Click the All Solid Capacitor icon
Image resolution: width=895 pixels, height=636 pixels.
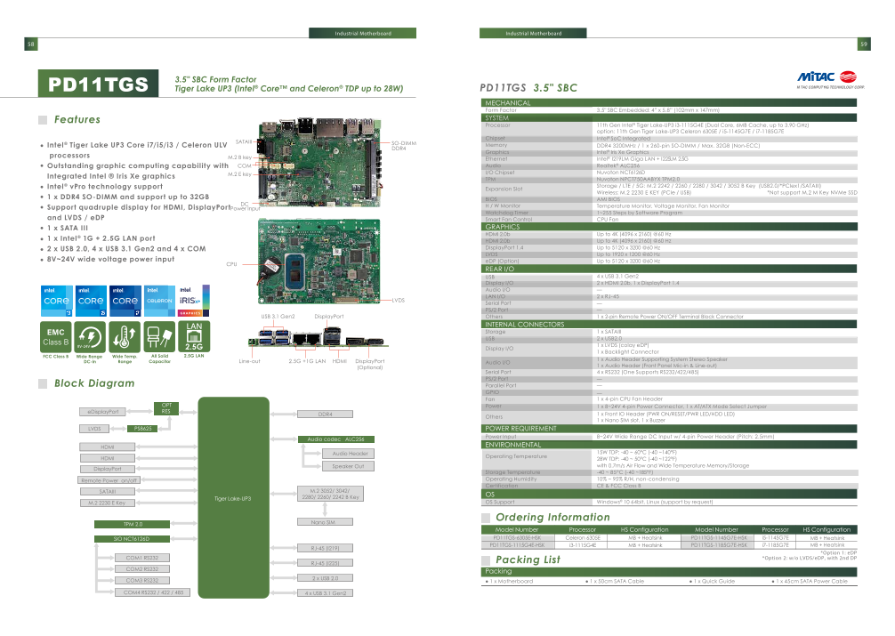click(x=159, y=337)
